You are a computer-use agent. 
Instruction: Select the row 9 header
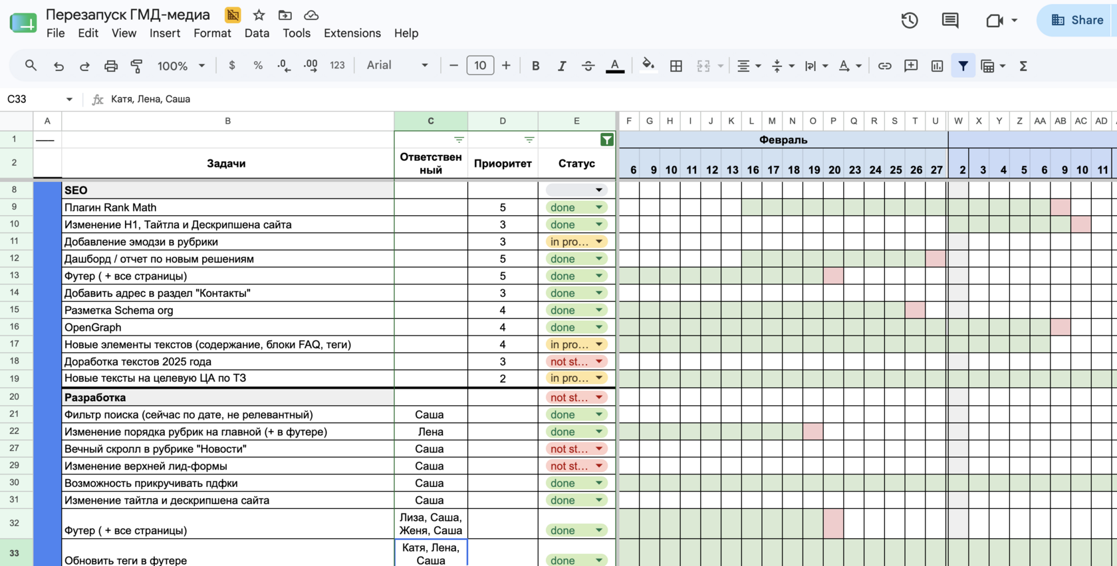point(16,207)
